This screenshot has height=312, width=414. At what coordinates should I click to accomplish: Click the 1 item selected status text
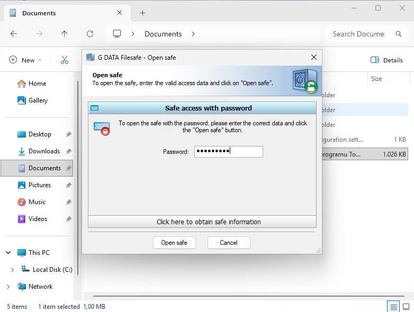[x=59, y=307]
